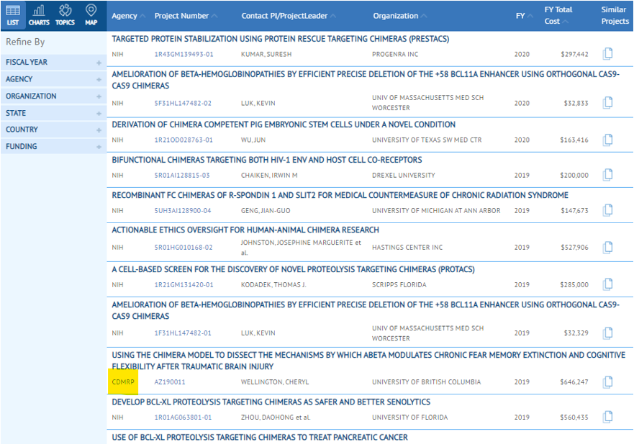Open similar projects for 1R21OD028763-01
The height and width of the screenshot is (447, 634).
click(x=607, y=140)
